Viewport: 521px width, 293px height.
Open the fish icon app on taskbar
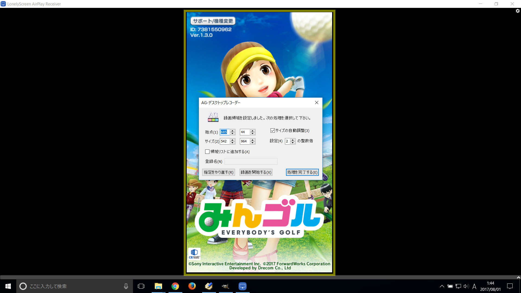(226, 286)
